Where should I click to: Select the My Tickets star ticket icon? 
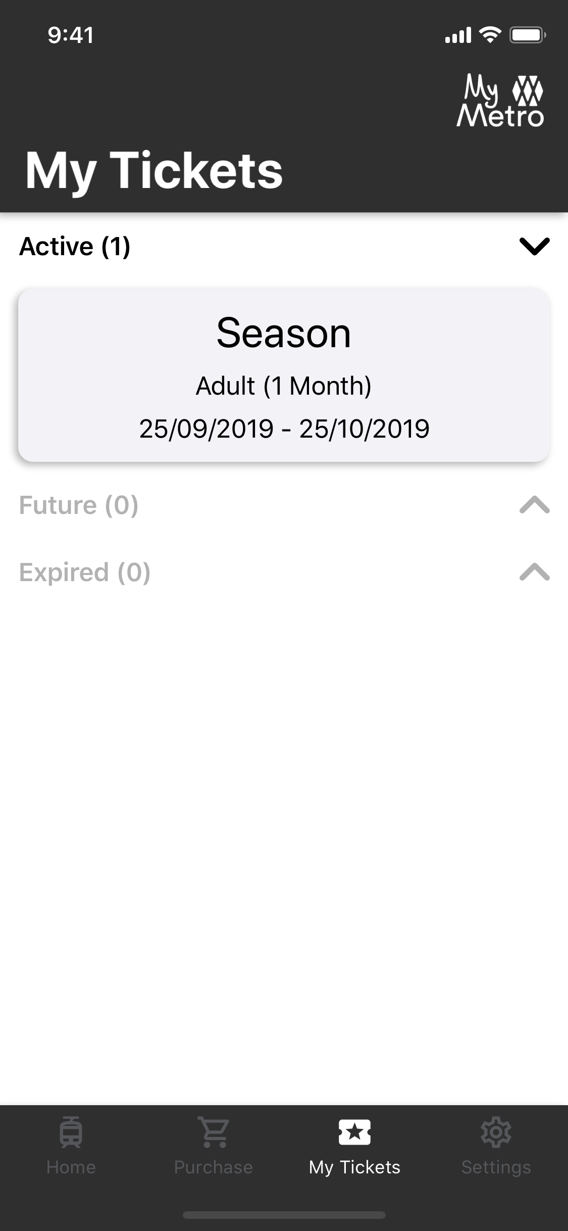(x=354, y=1132)
